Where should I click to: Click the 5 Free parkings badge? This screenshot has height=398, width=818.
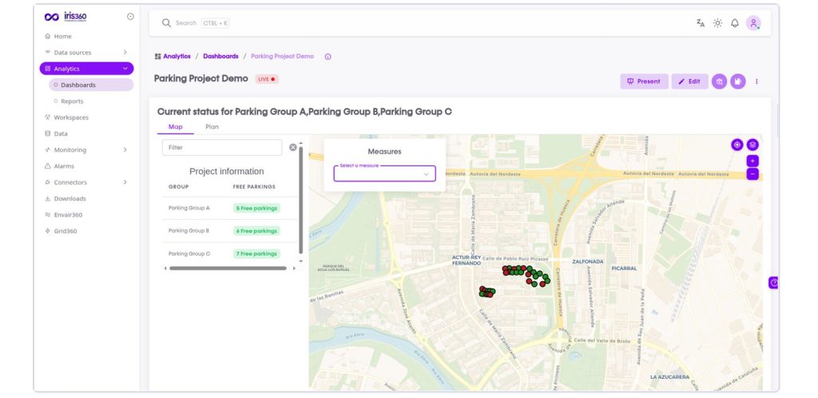(256, 208)
